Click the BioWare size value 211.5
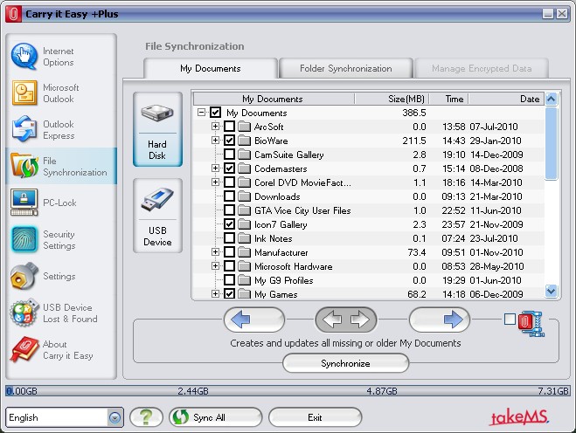The height and width of the screenshot is (433, 576). coord(414,141)
